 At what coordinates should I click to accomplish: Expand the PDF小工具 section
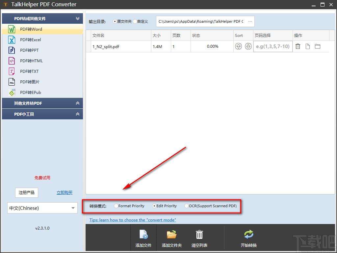point(78,114)
